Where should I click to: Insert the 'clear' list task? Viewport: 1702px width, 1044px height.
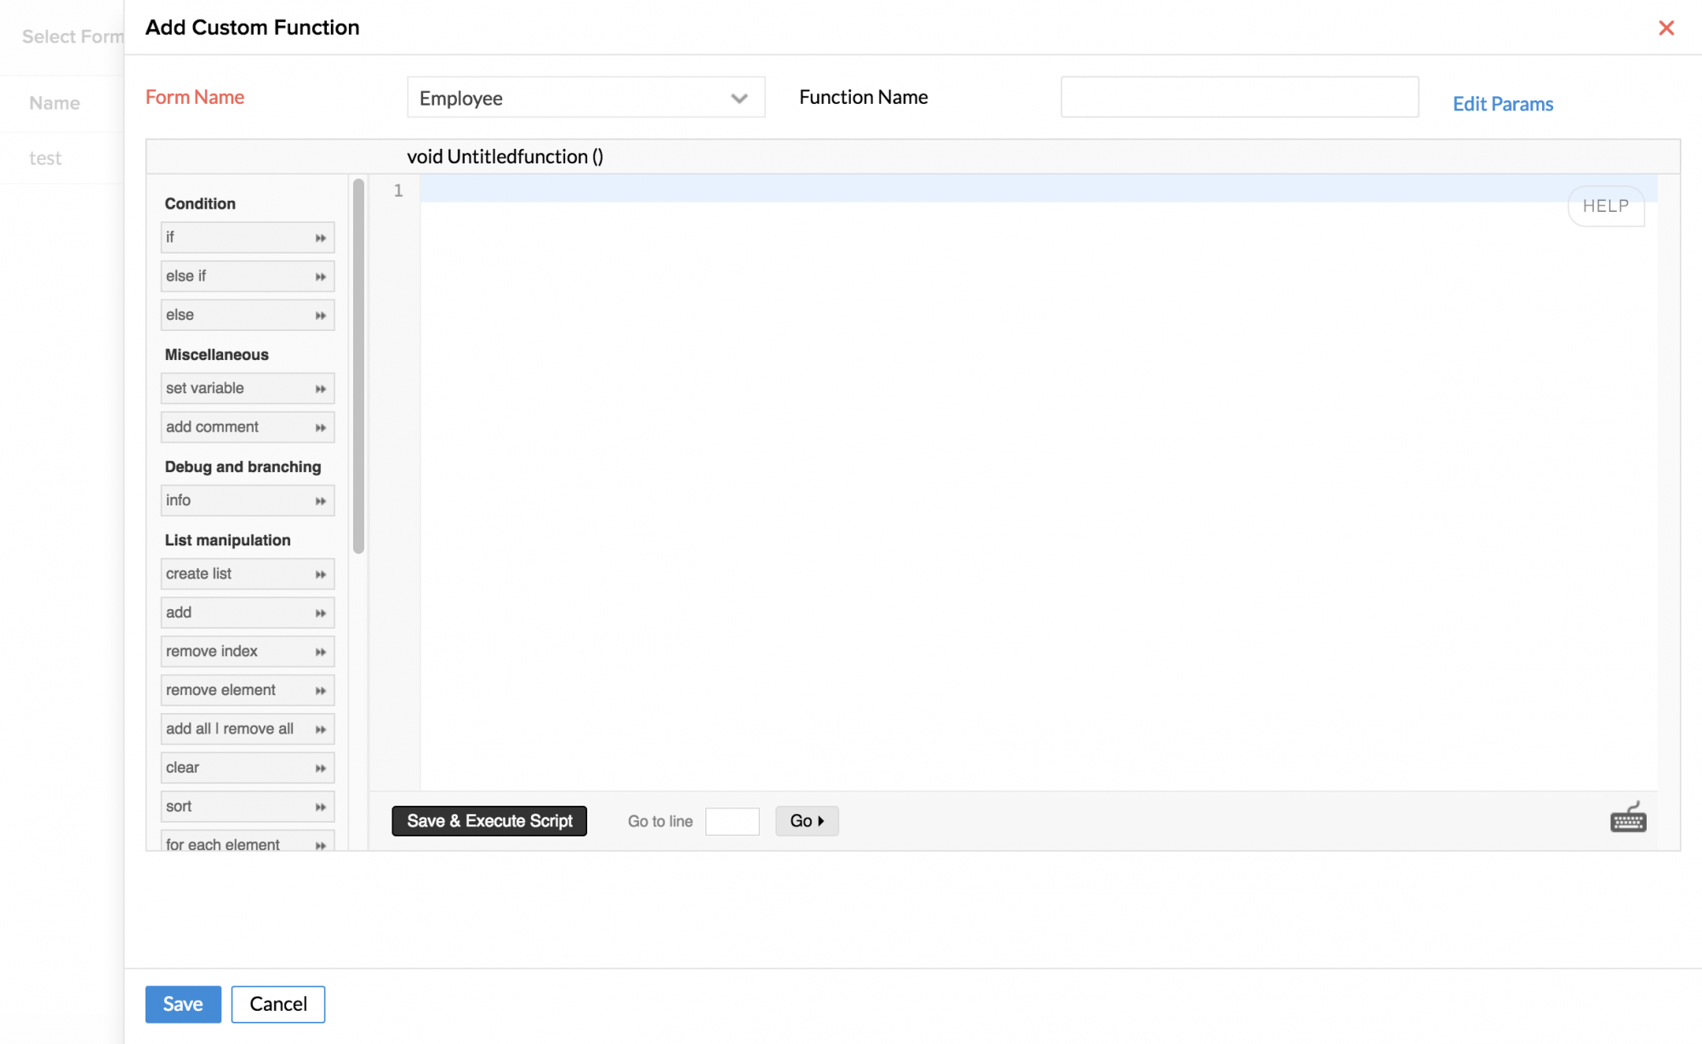[x=238, y=767]
